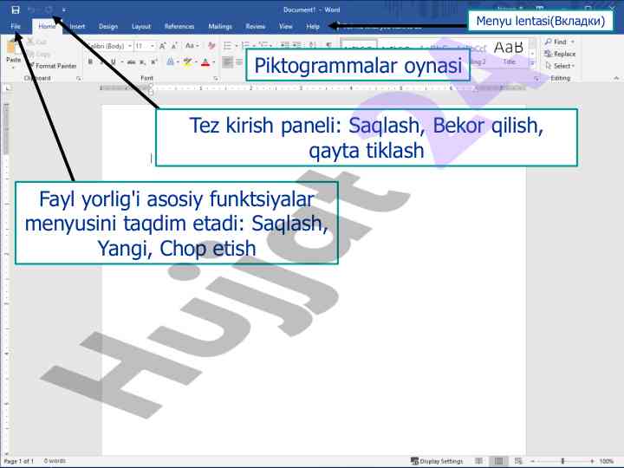Open the Help tab
The width and height of the screenshot is (624, 468).
313,26
